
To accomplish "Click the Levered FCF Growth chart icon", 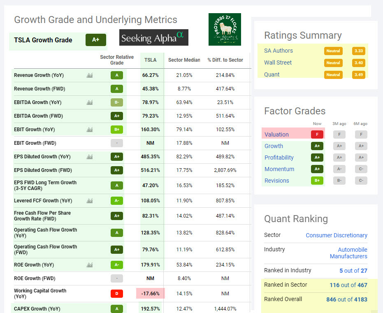I will click(89, 201).
